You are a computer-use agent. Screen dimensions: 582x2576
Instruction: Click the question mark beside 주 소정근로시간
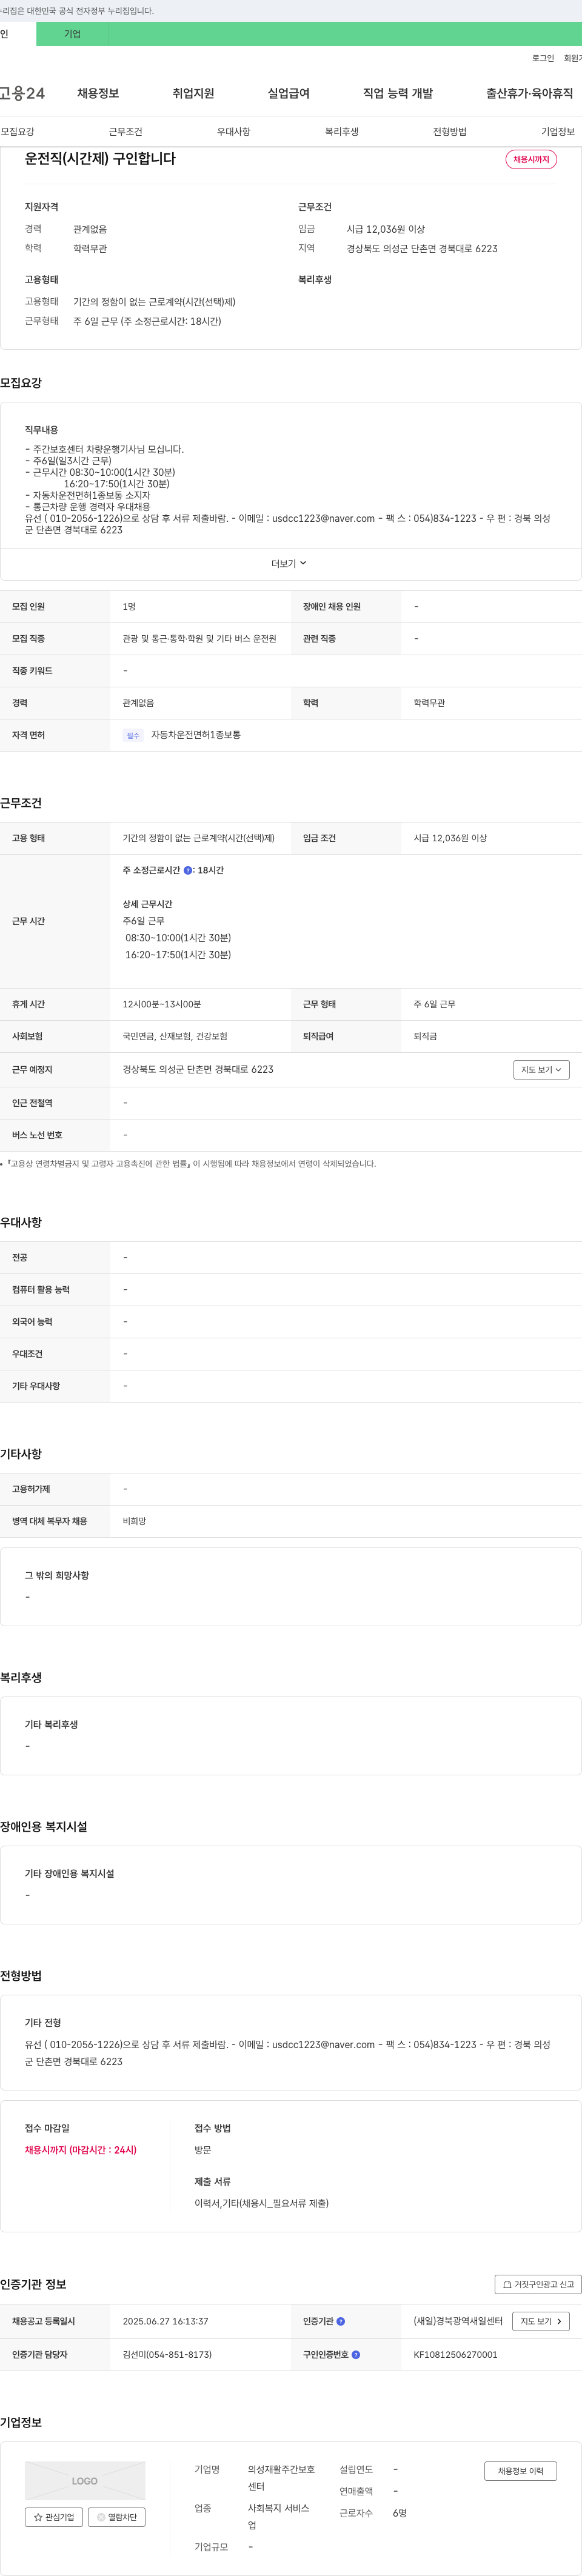coord(188,870)
